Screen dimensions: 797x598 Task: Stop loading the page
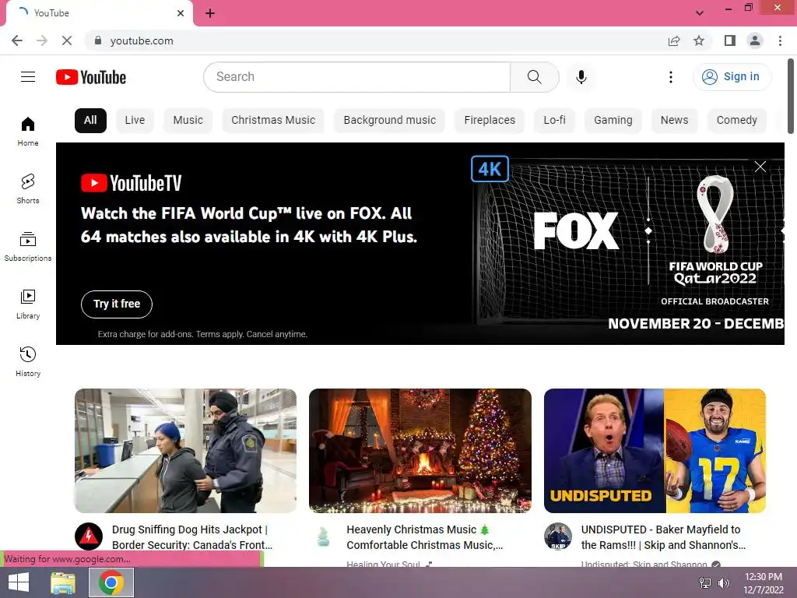67,40
